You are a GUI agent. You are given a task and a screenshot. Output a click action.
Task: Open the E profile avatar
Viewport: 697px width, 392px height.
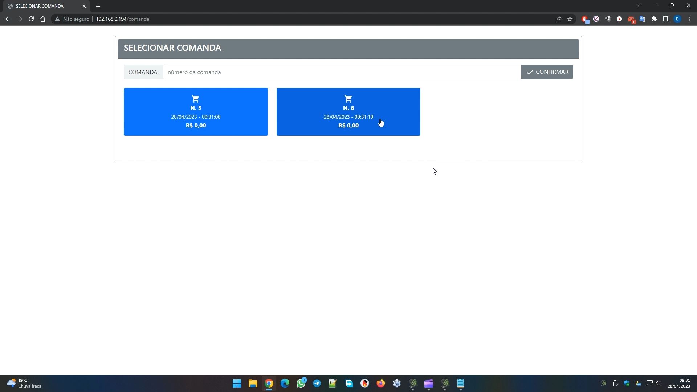(677, 19)
